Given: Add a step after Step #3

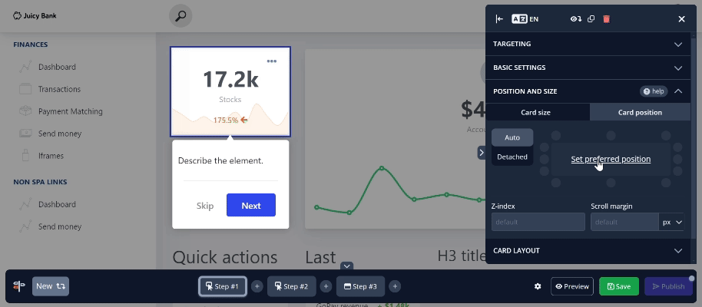Looking at the screenshot, I should point(395,286).
